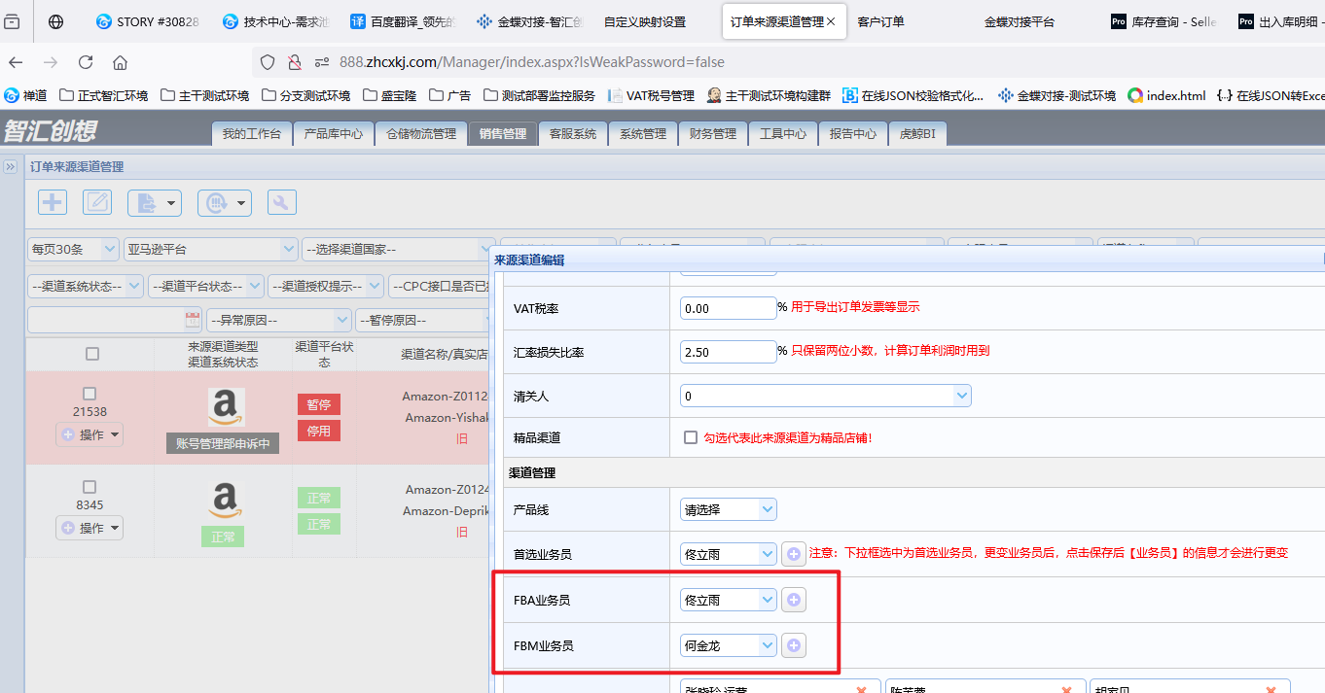
Task: Close the 订单来源渠道管理 browser tab
Action: pos(831,21)
